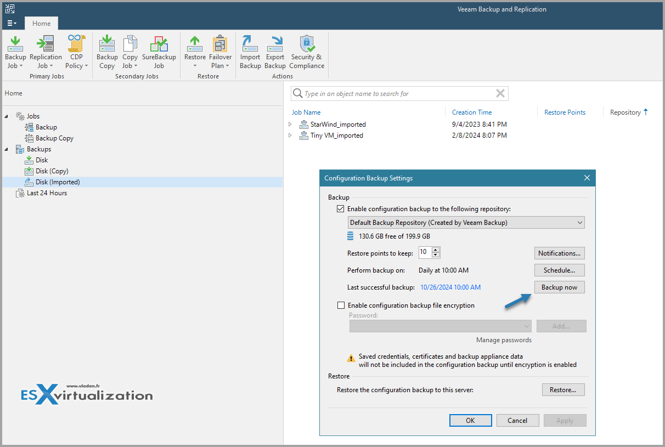Switch to the Home ribbon tab
The image size is (665, 447).
click(x=41, y=24)
